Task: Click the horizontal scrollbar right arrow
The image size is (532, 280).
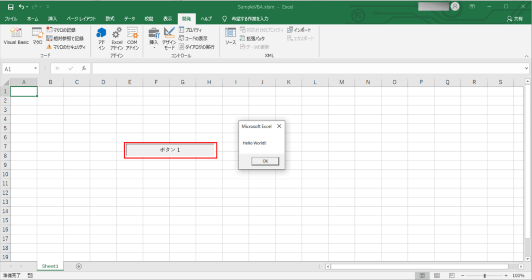Action: click(521, 266)
